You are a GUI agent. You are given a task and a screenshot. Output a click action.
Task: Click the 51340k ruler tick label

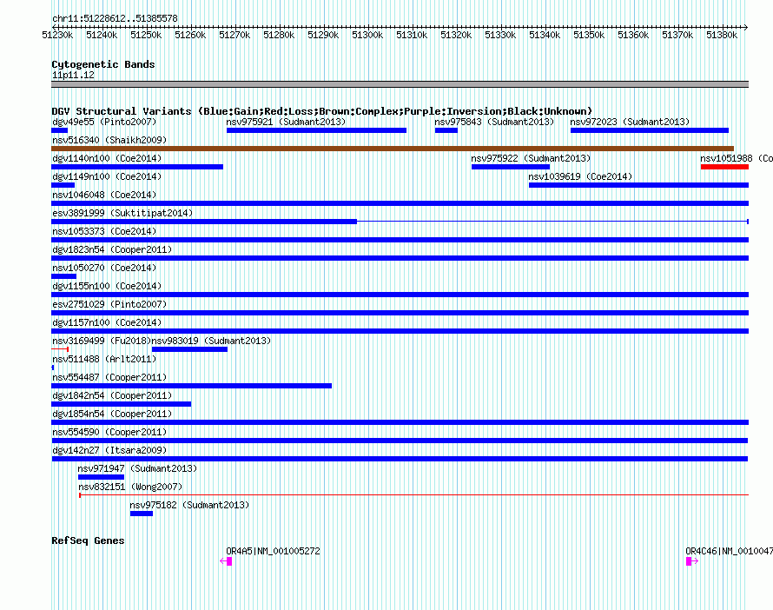click(545, 35)
